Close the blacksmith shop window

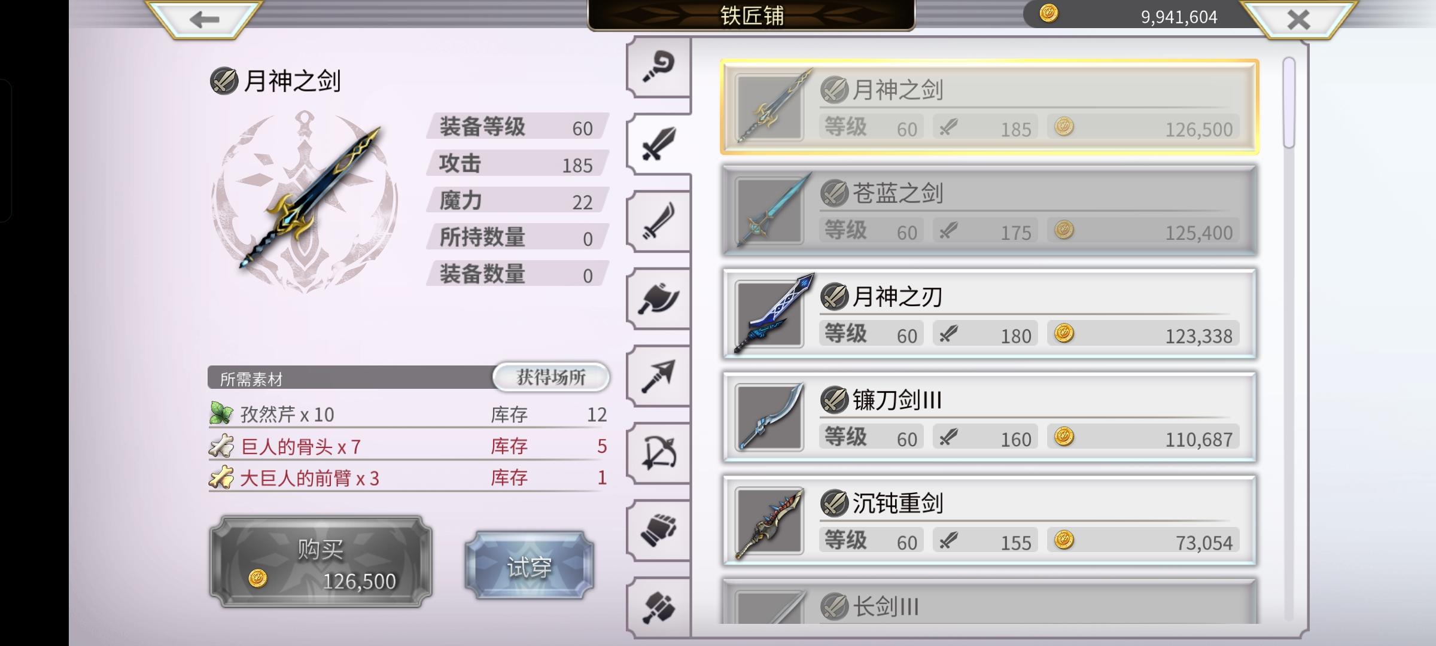(1298, 19)
